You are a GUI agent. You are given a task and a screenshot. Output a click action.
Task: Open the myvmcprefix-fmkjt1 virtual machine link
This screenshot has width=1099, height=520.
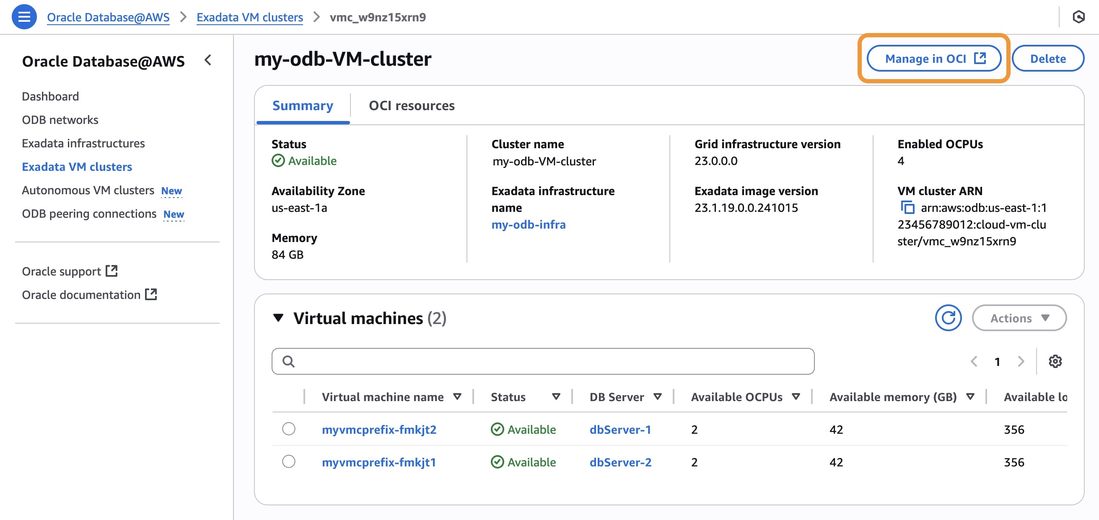coord(379,462)
